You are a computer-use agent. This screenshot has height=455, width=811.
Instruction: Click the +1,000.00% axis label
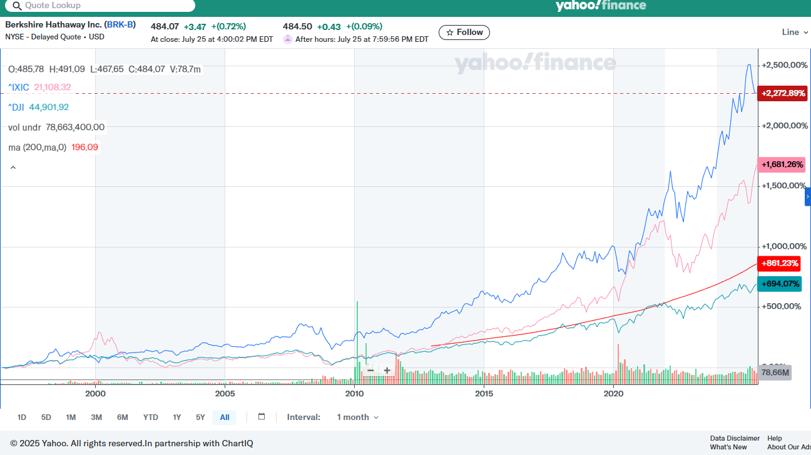tap(785, 246)
